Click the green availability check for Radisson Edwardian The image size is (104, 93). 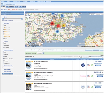92,76
